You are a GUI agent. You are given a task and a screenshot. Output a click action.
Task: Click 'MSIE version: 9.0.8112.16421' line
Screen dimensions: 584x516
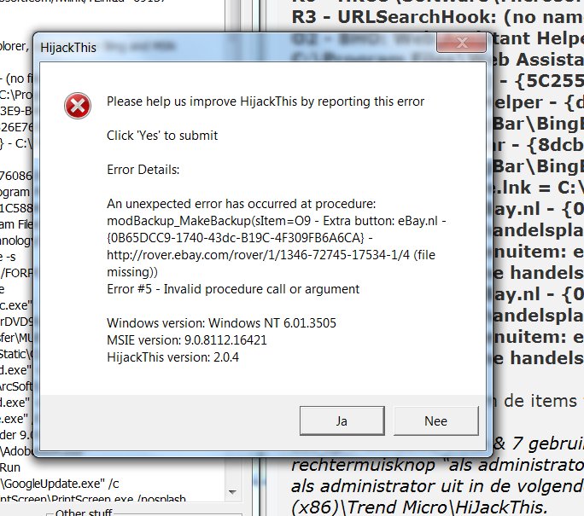(187, 340)
